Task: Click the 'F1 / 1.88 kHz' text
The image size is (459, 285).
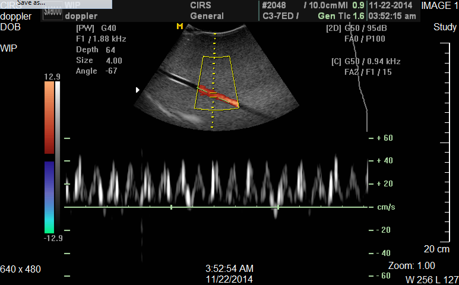Action: point(102,39)
